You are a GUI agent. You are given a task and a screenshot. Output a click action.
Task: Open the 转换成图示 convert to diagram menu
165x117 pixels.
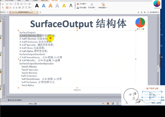tap(103, 6)
